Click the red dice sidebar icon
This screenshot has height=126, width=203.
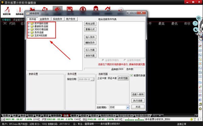[200, 91]
